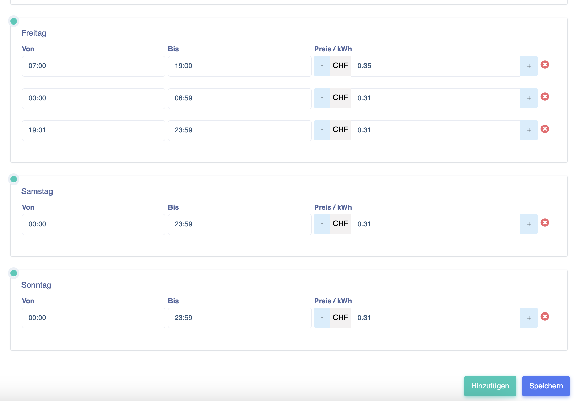Edit Freitag Bis field 23:59
This screenshot has width=579, height=401.
click(240, 130)
